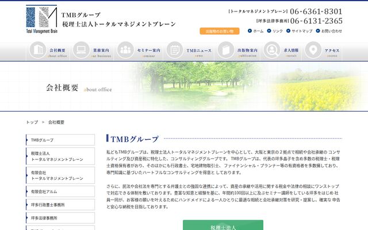Click the green 税理士法人 button
This screenshot has width=368, height=230.
click(x=223, y=225)
